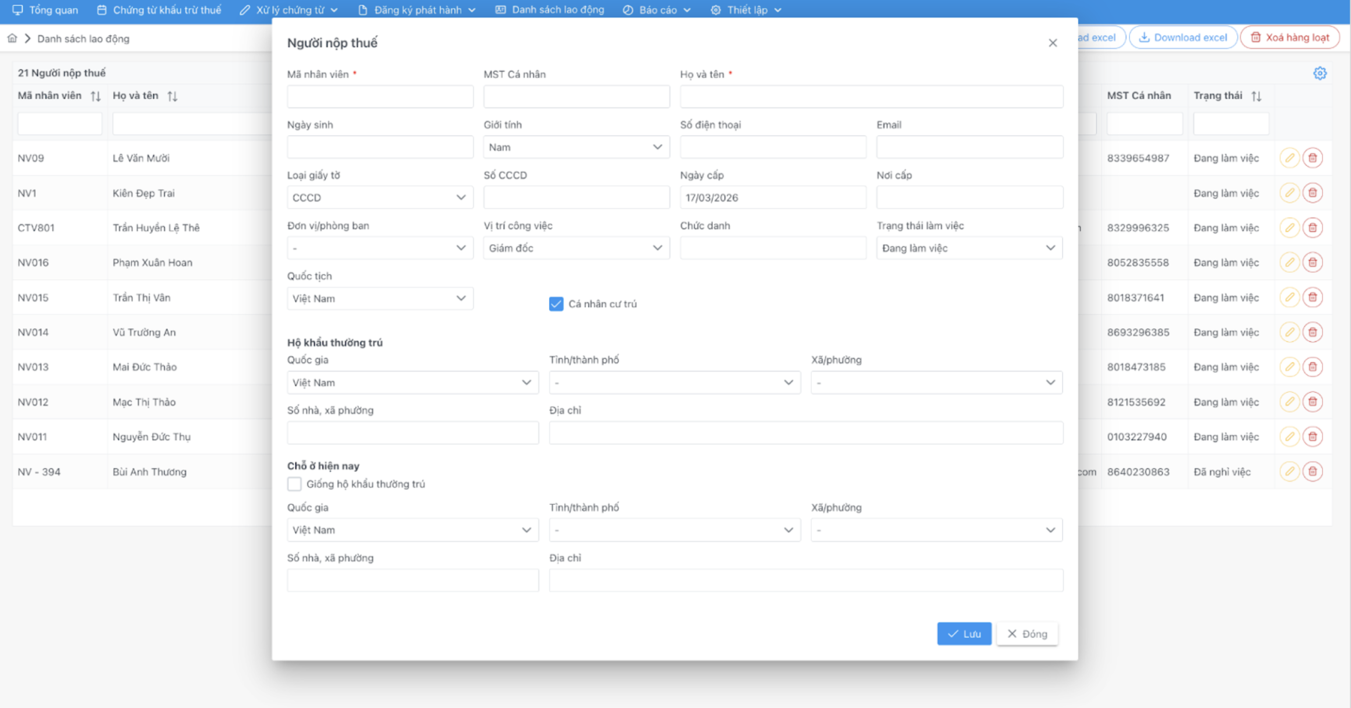Image resolution: width=1351 pixels, height=708 pixels.
Task: Click the table settings gear icon
Action: click(x=1320, y=73)
